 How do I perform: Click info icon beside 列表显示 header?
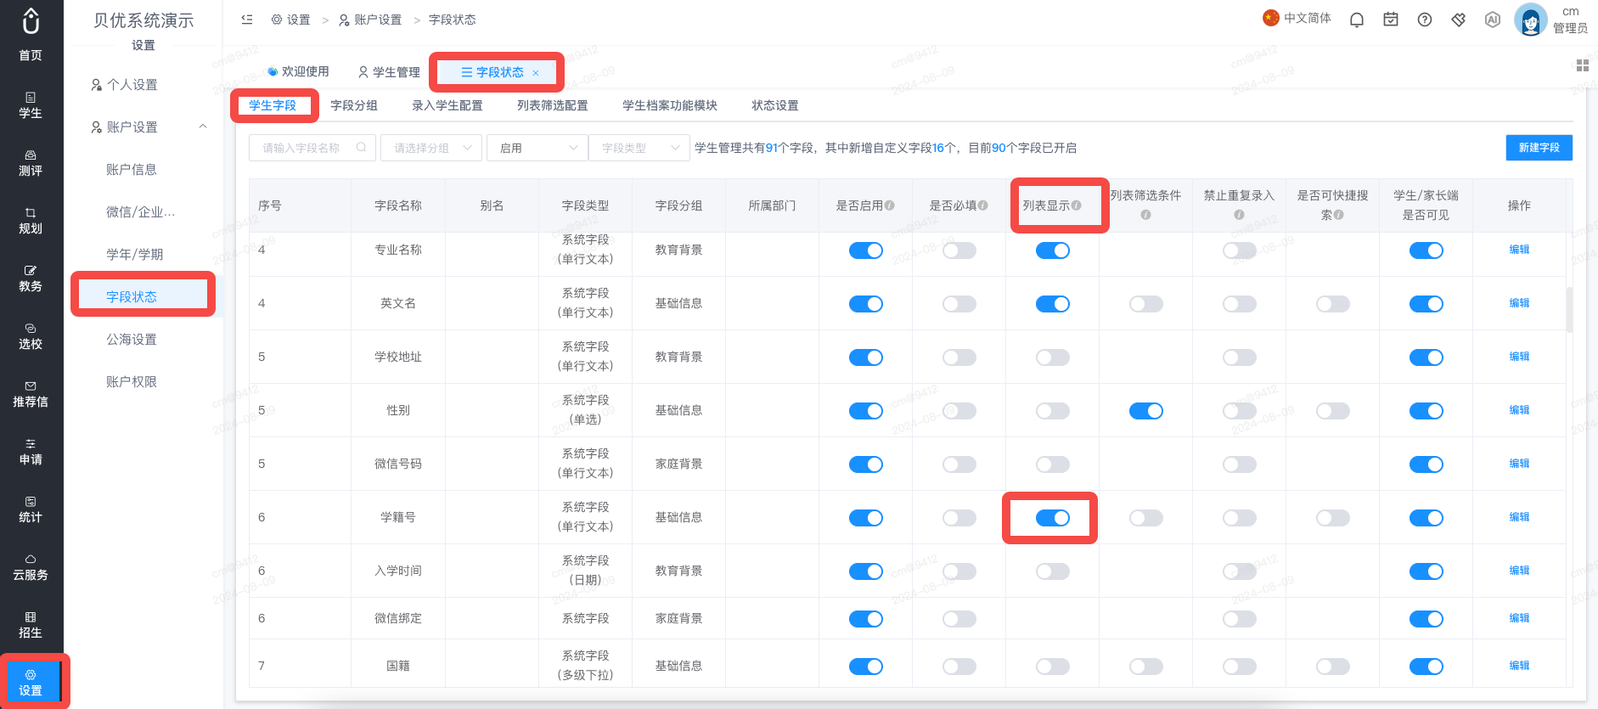pos(1077,205)
